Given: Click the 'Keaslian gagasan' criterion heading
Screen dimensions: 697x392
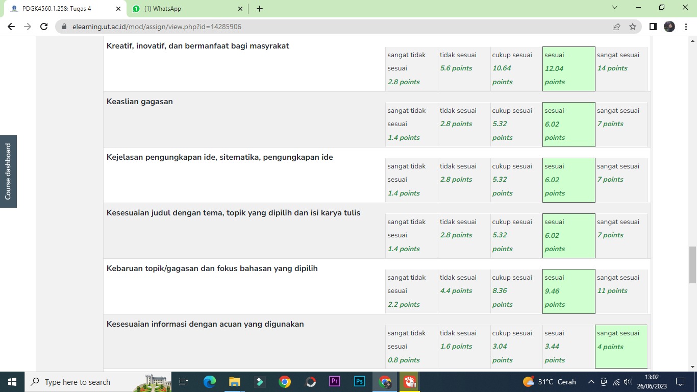Looking at the screenshot, I should (x=140, y=102).
